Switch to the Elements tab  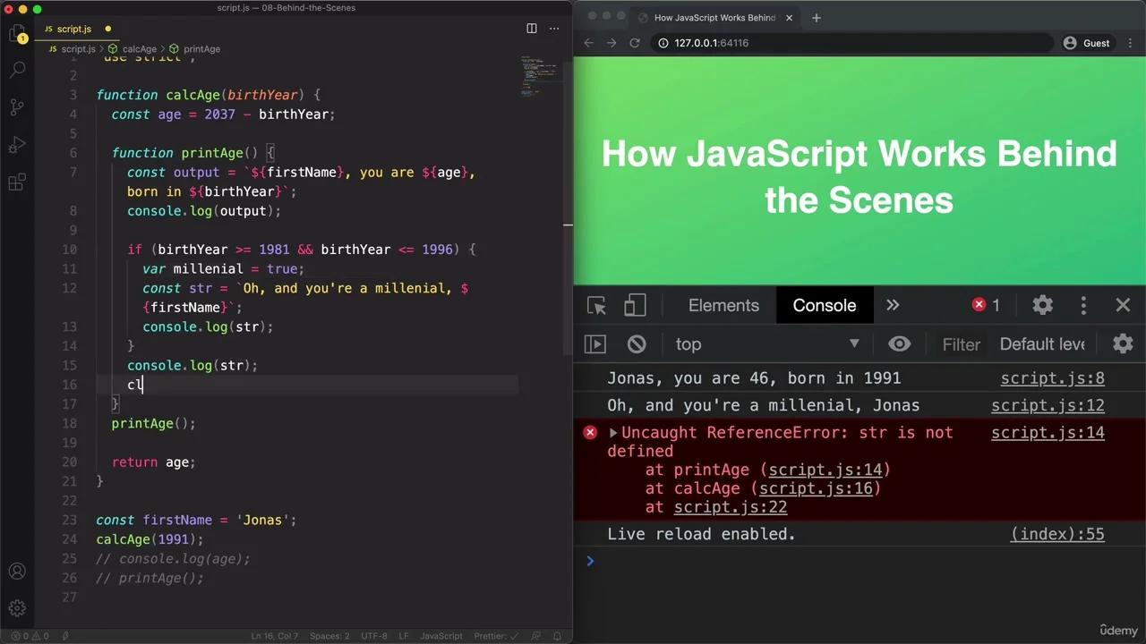(723, 306)
